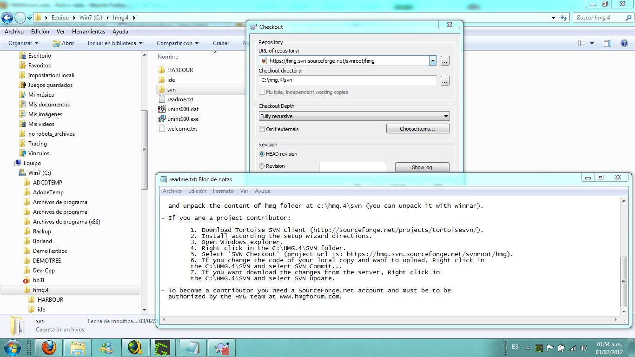Open the view options dropdown arrow

tap(592, 43)
